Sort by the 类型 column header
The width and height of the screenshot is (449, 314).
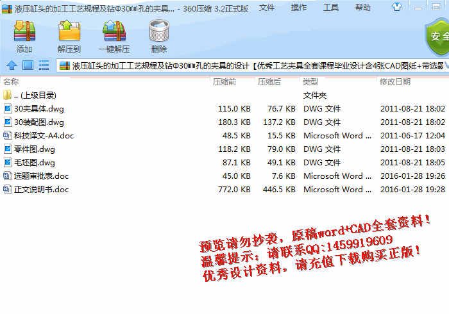coord(310,82)
